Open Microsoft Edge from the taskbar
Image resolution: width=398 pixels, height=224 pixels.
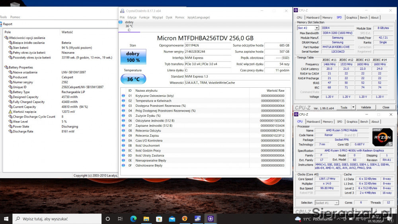coord(133,219)
